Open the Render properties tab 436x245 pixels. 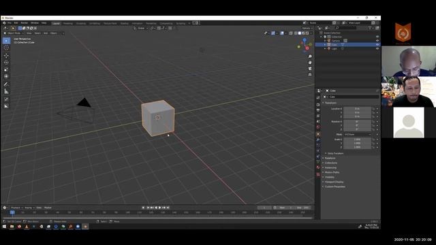coord(318,105)
